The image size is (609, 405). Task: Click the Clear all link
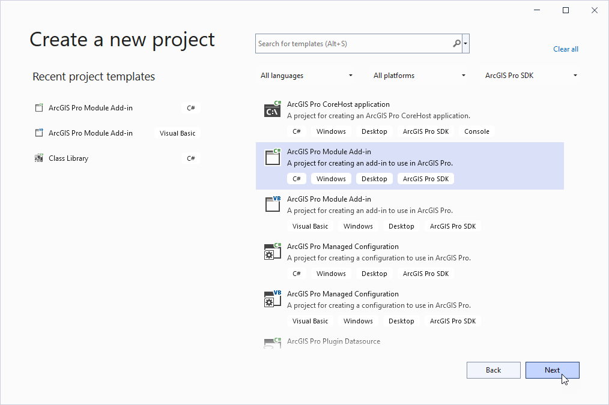point(565,49)
